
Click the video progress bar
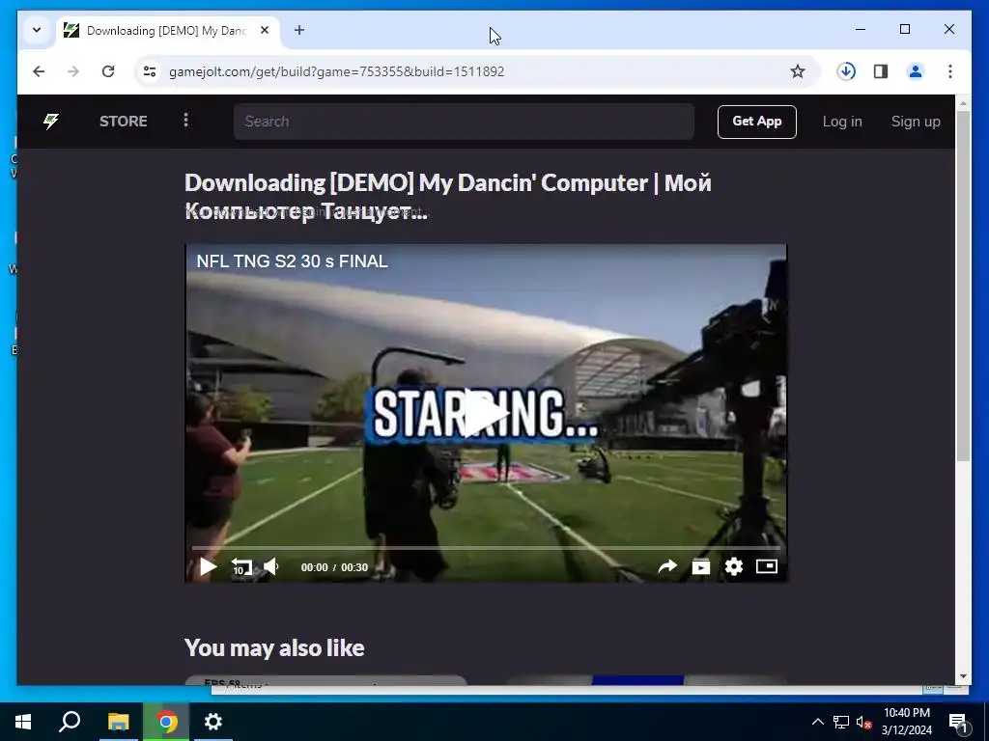[486, 548]
